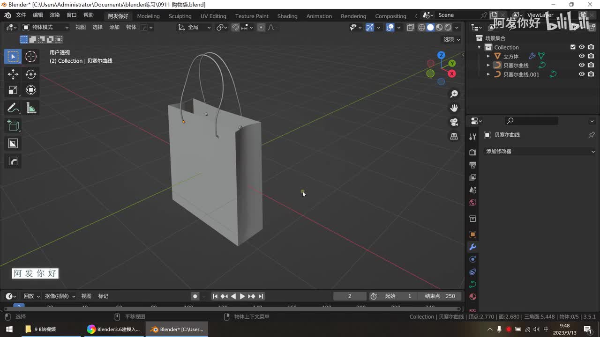Click the current frame field showing 2
Image resolution: width=600 pixels, height=337 pixels.
(x=350, y=296)
